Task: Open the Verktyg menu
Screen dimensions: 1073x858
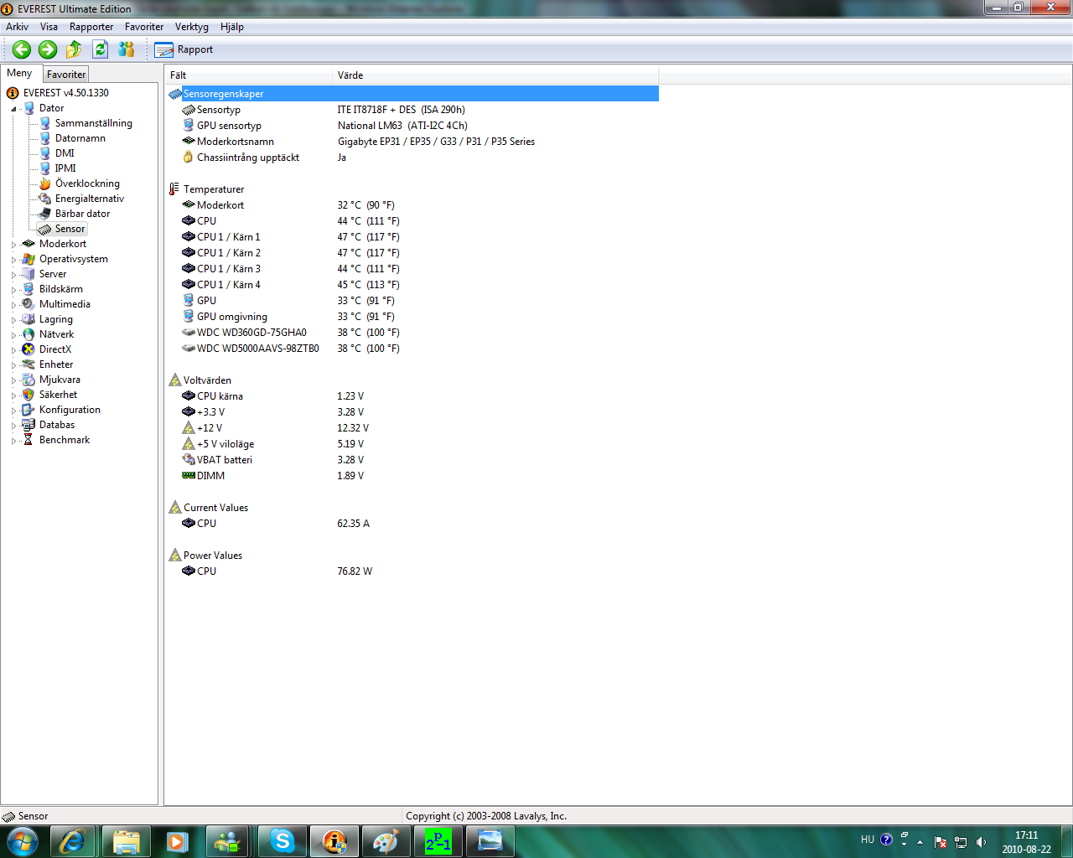Action: (x=192, y=27)
